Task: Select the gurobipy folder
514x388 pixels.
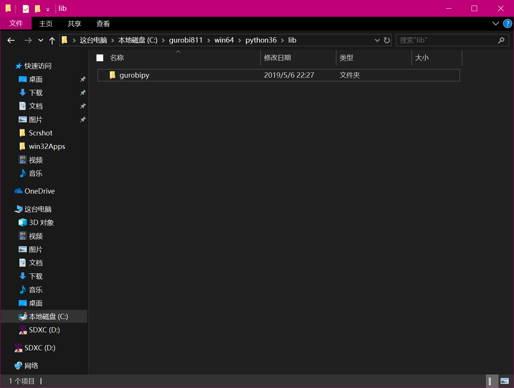Action: pos(279,75)
